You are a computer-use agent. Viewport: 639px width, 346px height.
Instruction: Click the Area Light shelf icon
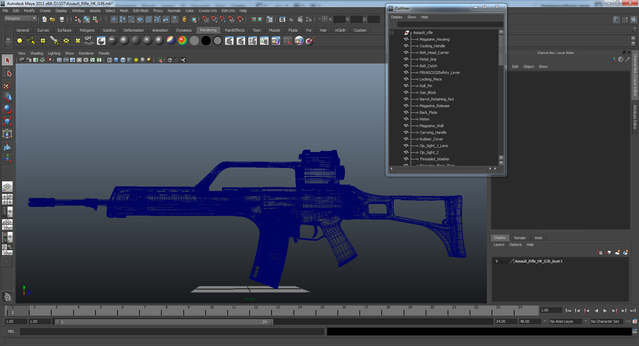click(66, 41)
